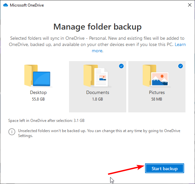Click the Desktop folder icon
The width and height of the screenshot is (195, 184).
point(38,76)
